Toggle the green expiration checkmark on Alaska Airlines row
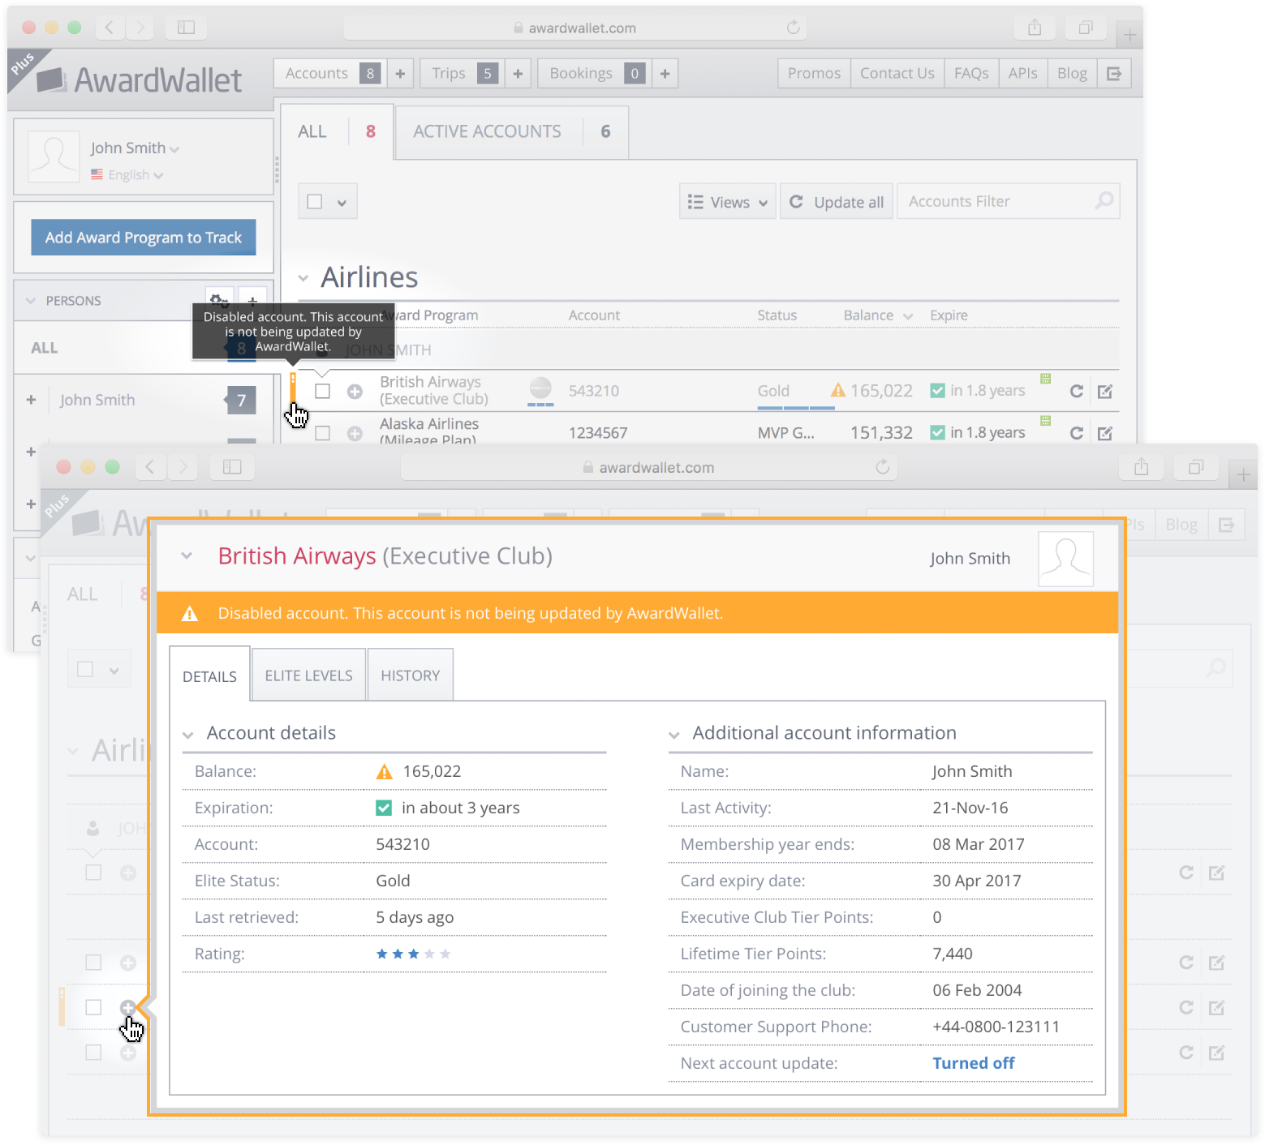This screenshot has height=1145, width=1265. pyautogui.click(x=937, y=432)
